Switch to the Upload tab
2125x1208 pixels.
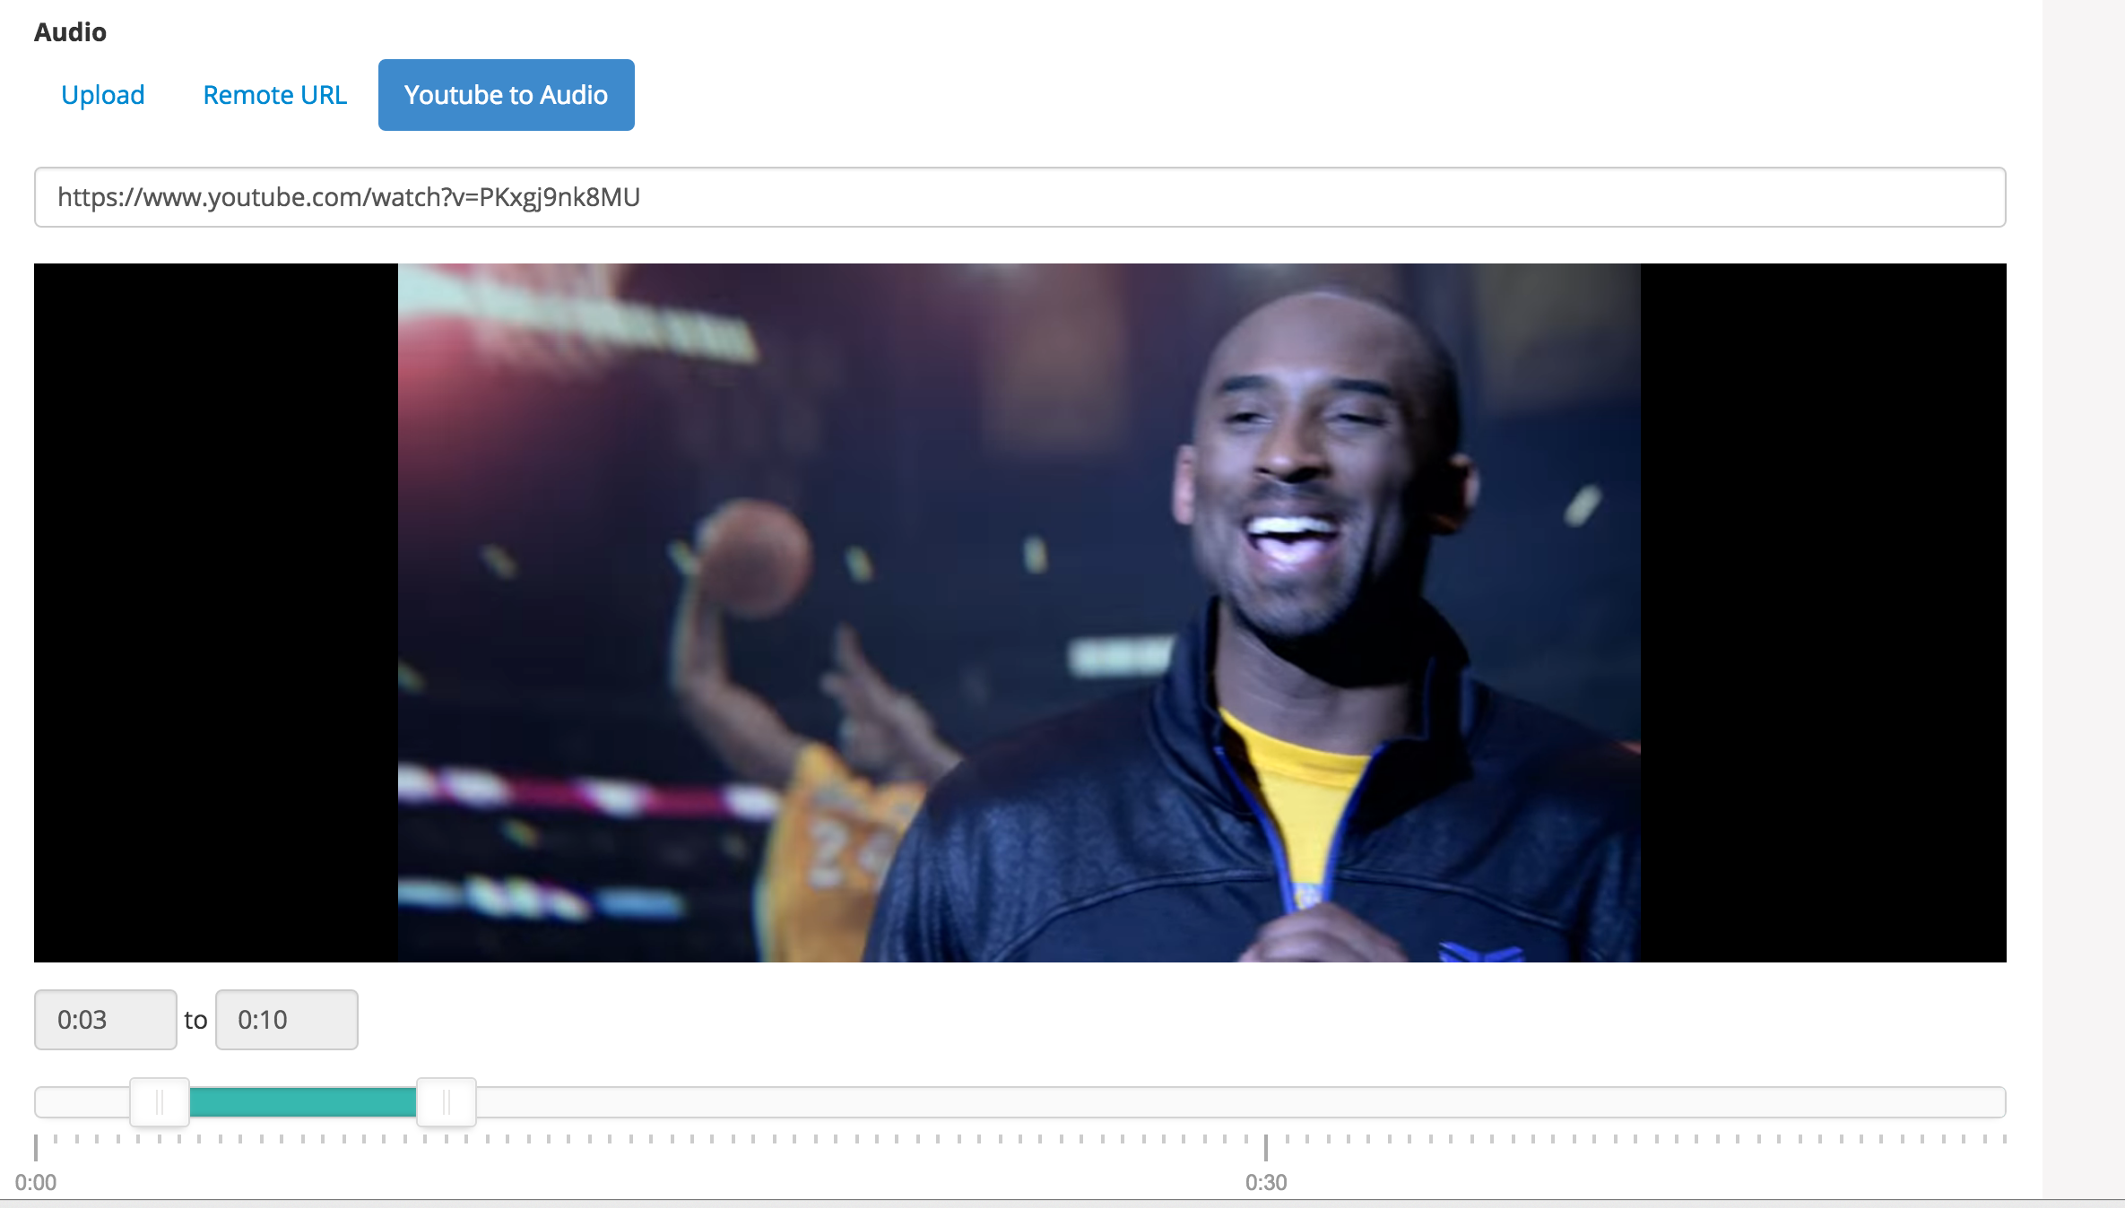pos(102,95)
